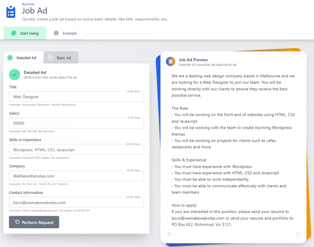Focus the Salary field showing 50000

click(76, 123)
